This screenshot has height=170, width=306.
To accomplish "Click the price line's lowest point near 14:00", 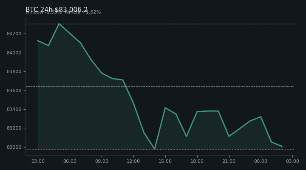I will (155, 149).
